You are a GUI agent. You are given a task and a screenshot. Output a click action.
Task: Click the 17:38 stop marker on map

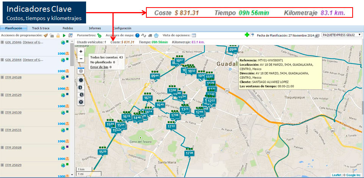(x=189, y=153)
